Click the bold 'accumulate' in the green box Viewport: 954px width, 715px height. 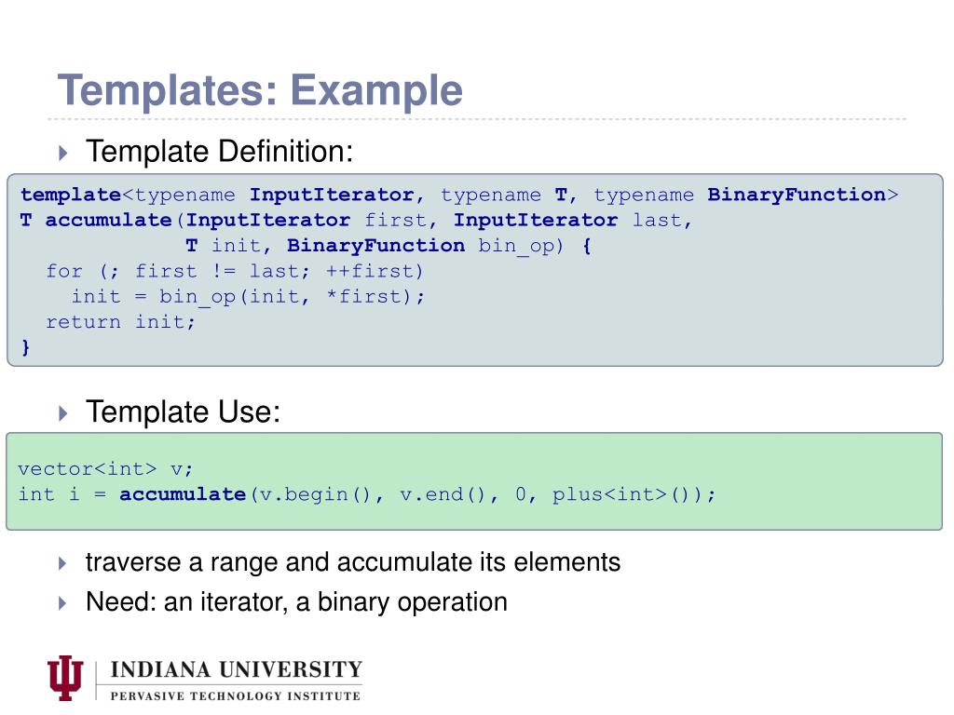(x=183, y=494)
